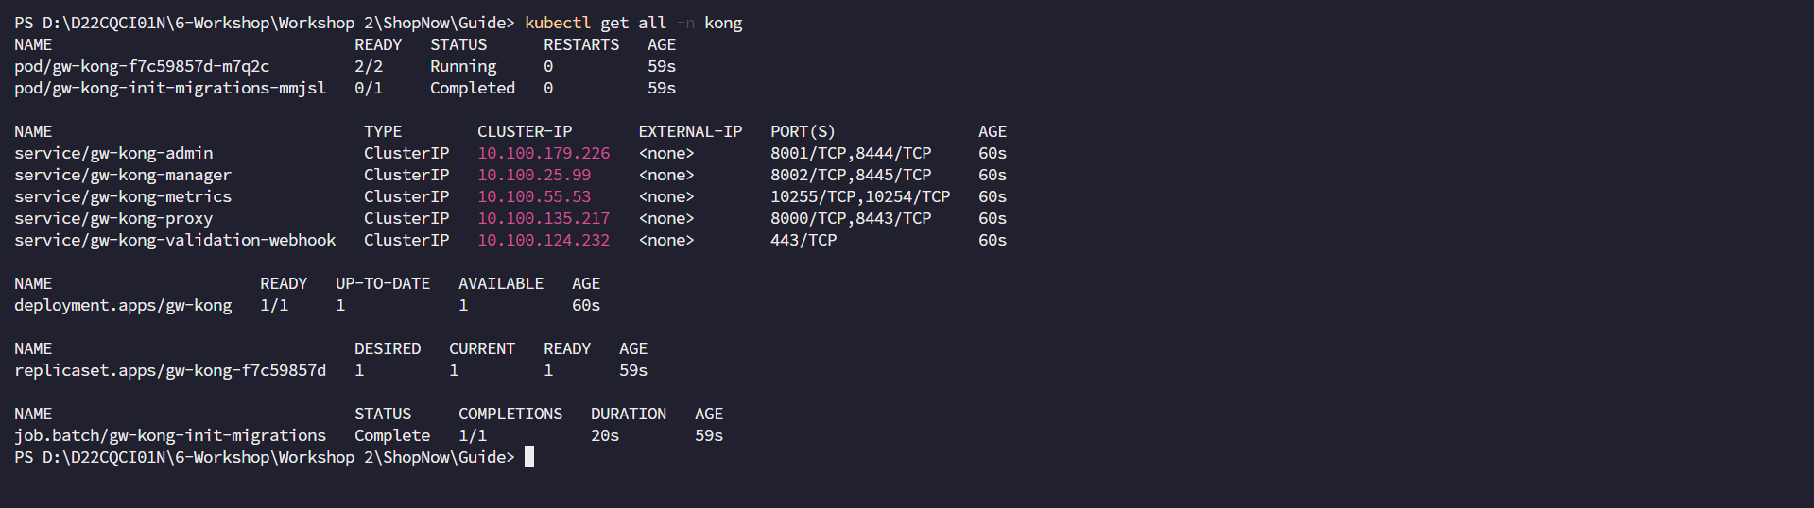Click the 10255/TCP,10254/TCP ports text
This screenshot has height=508, width=1814.
[860, 196]
